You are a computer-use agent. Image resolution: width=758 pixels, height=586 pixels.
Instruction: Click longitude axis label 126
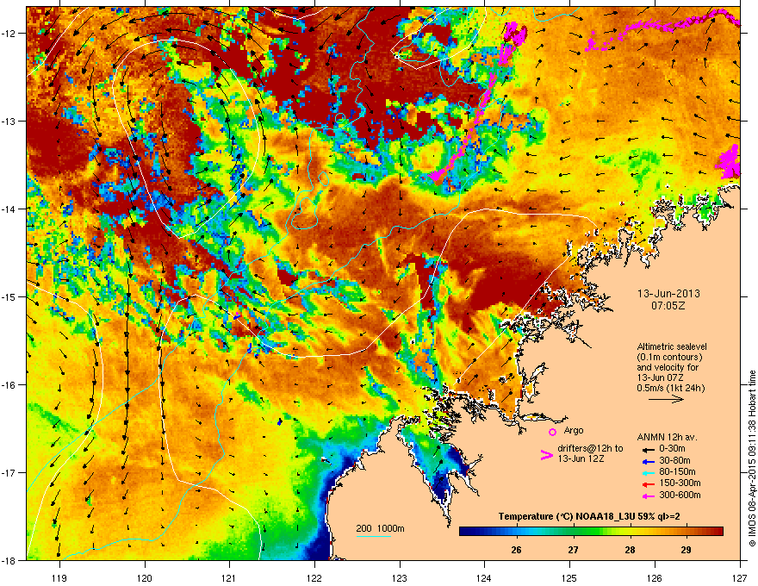click(x=655, y=577)
